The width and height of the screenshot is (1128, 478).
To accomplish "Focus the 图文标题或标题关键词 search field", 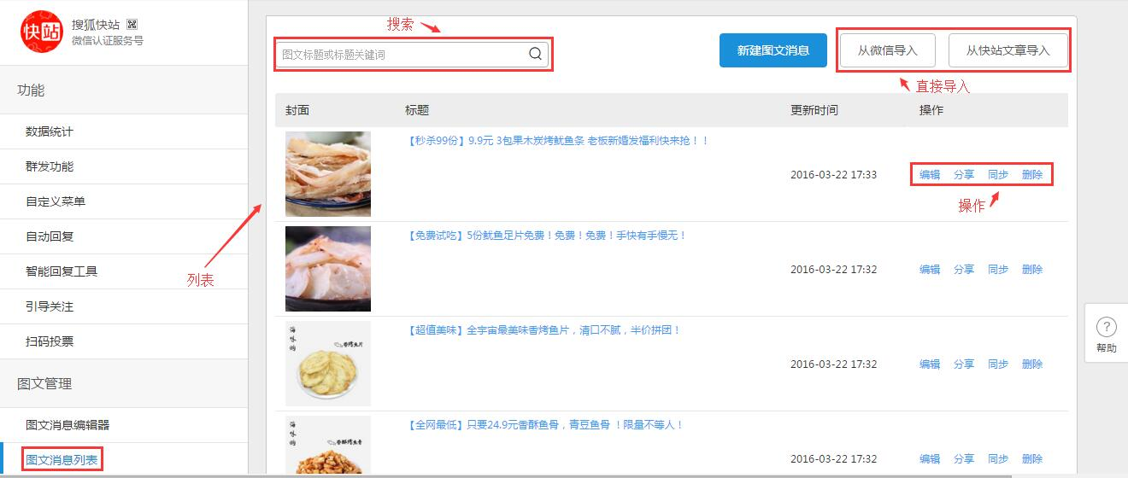I will (402, 54).
